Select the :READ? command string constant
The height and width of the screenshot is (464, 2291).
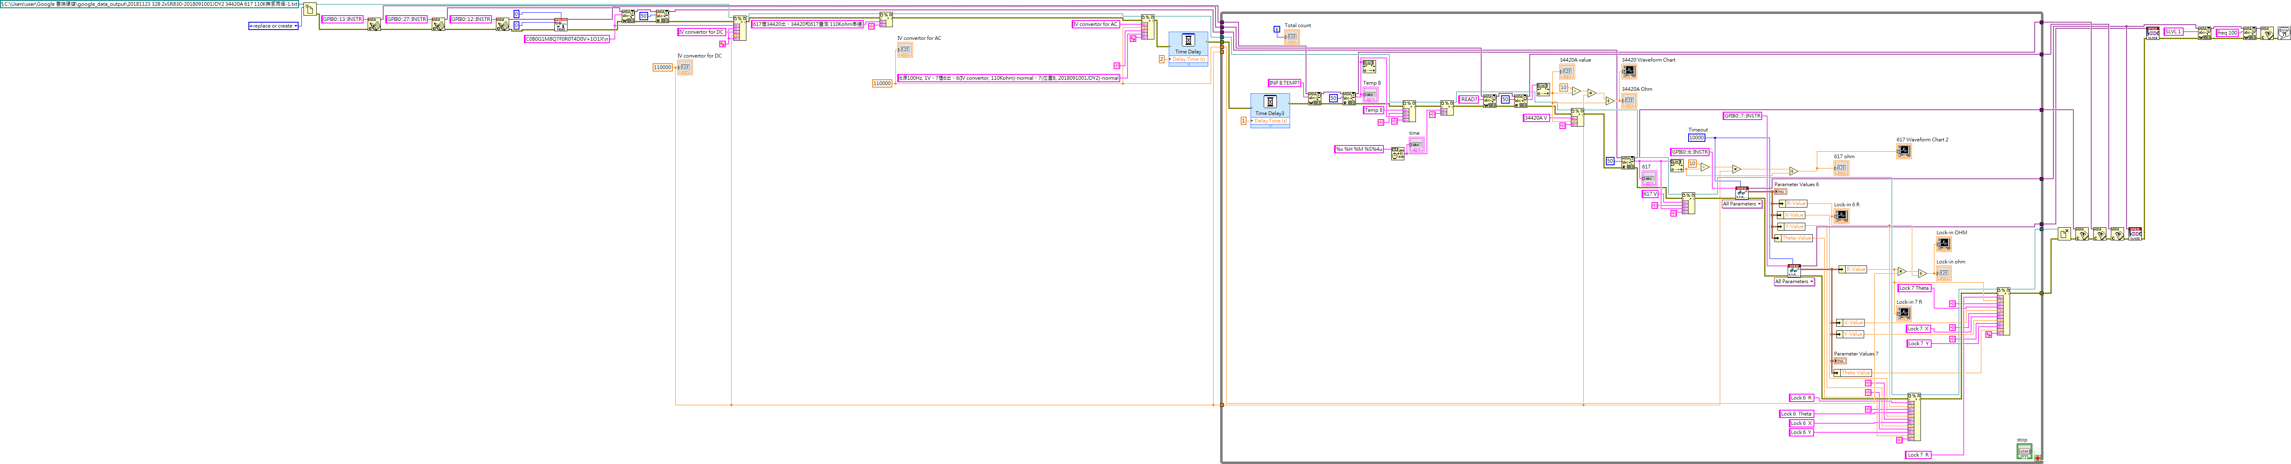click(x=1469, y=99)
